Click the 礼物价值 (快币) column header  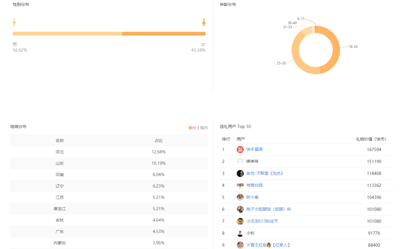coord(371,139)
